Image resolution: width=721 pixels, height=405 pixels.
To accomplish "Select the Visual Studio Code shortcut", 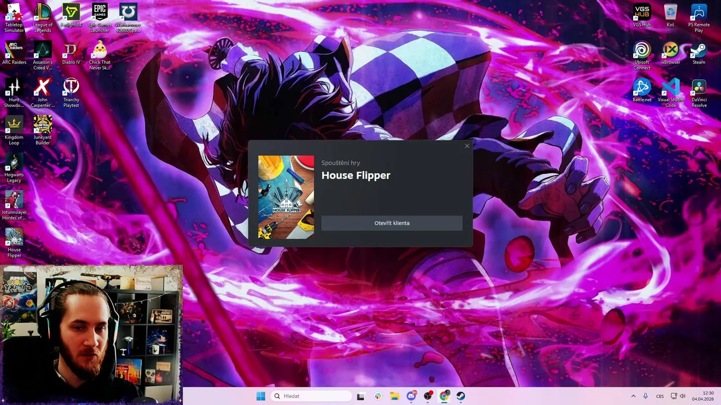I will (x=670, y=93).
